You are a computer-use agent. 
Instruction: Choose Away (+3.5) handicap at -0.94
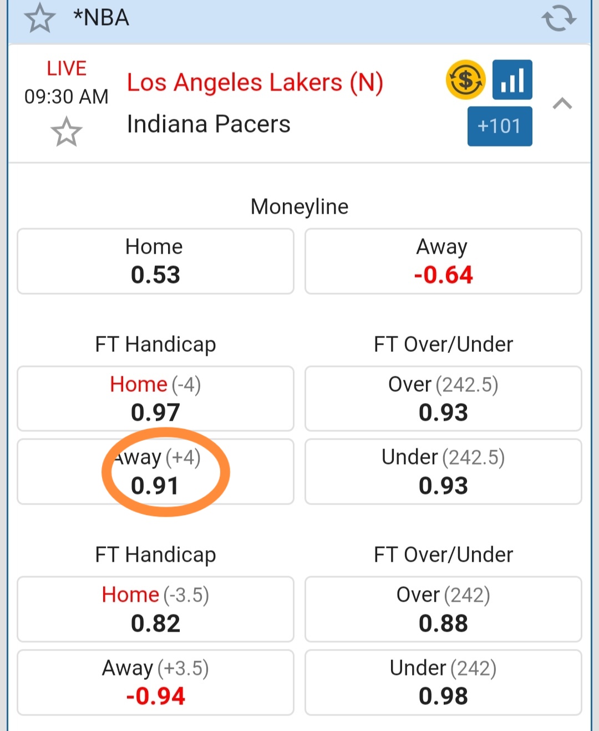[155, 683]
